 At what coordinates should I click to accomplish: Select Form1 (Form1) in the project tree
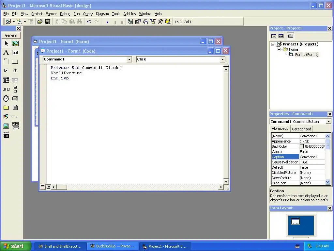(x=307, y=55)
